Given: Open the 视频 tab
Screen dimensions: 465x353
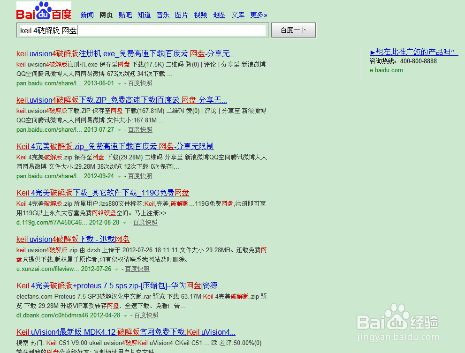Looking at the screenshot, I should coord(200,15).
